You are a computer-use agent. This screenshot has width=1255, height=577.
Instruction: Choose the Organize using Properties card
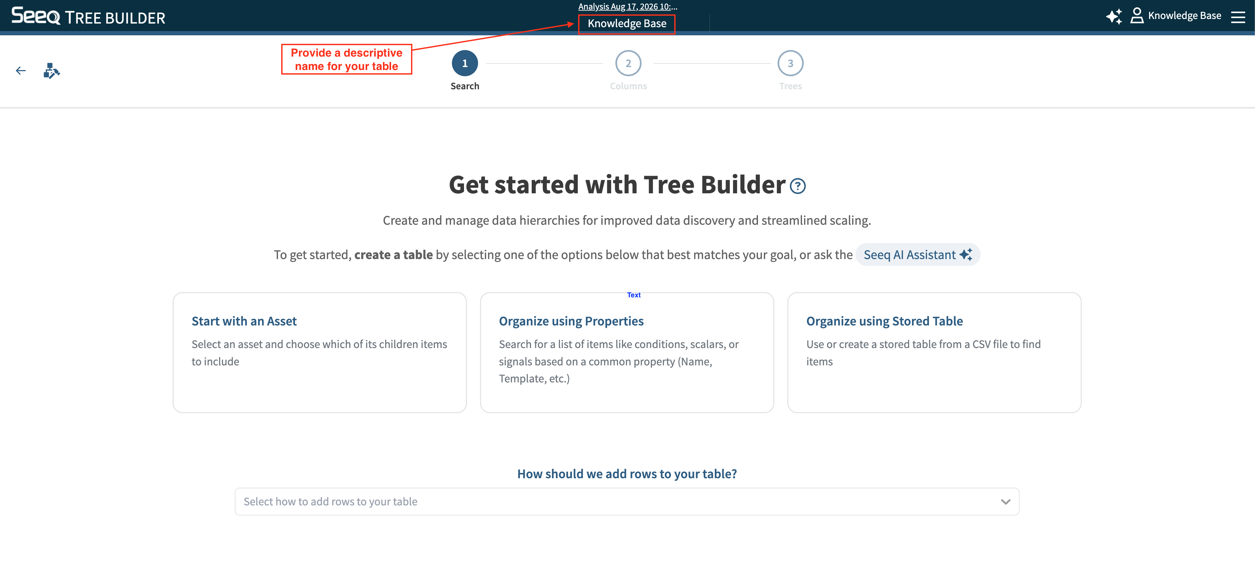(x=627, y=353)
